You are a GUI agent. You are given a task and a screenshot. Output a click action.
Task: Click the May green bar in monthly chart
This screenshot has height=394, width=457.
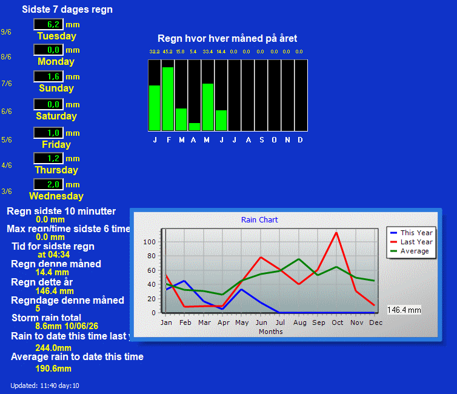pos(208,107)
